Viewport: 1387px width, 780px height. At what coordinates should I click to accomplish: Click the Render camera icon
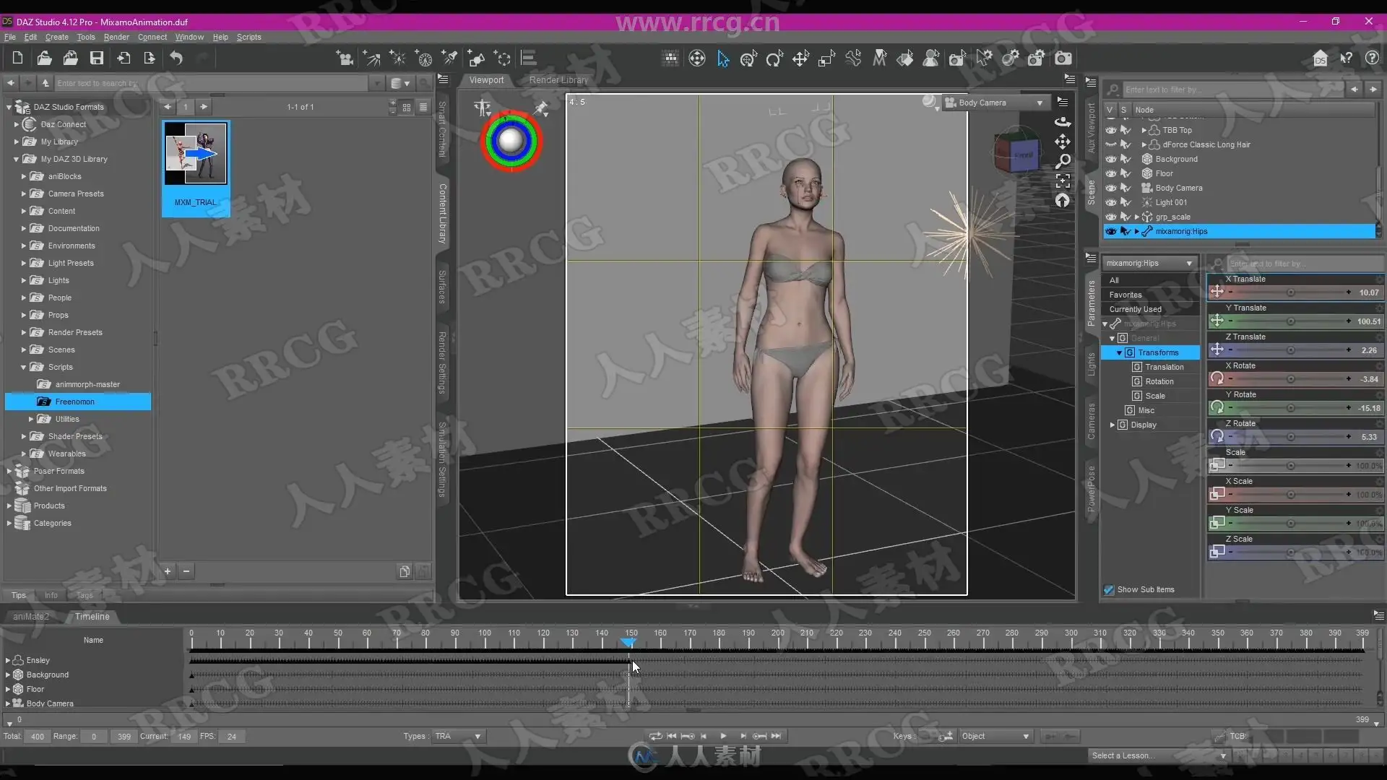click(1063, 58)
